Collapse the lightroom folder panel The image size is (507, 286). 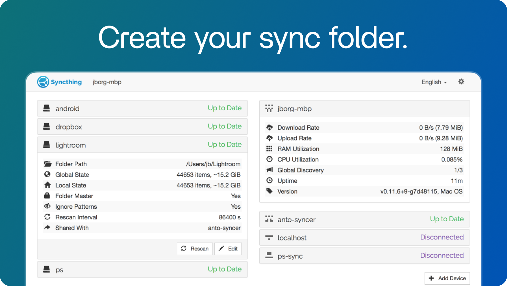tap(142, 145)
